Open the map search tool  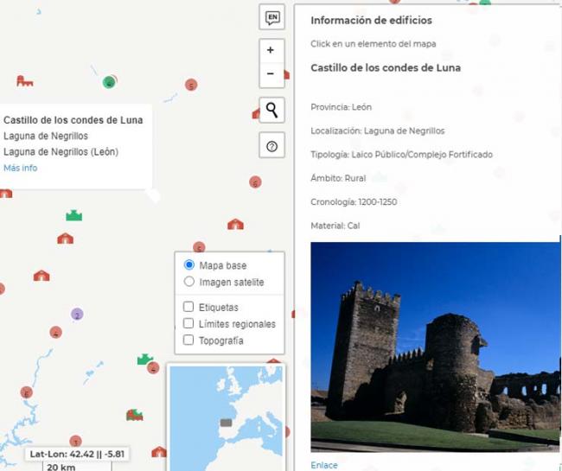click(x=272, y=110)
